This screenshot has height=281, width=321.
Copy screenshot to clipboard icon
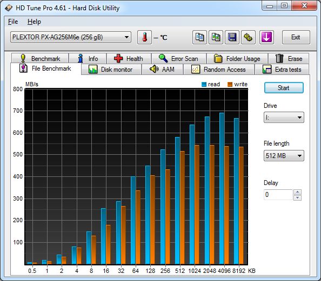click(x=216, y=37)
